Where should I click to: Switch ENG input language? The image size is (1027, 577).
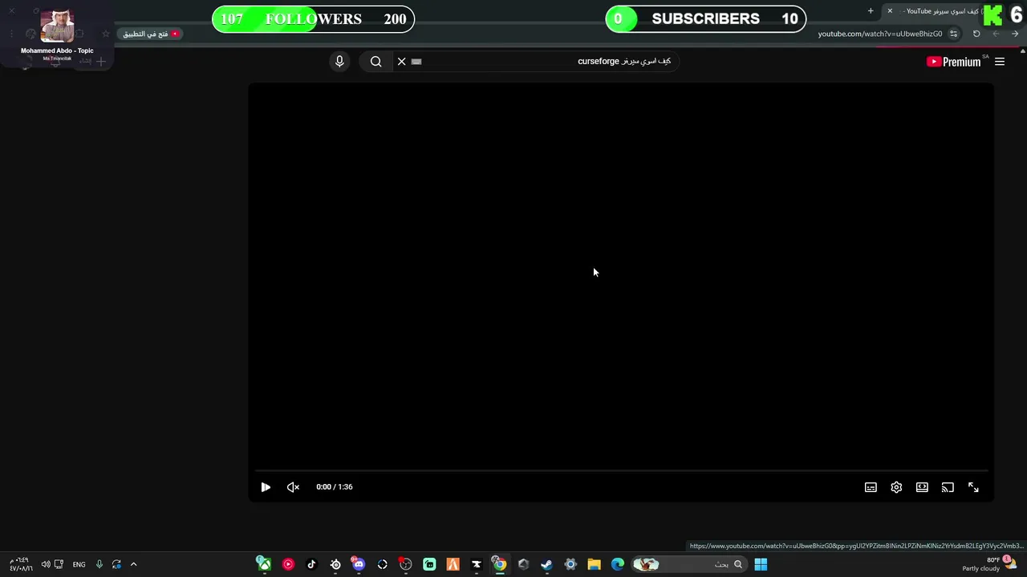click(79, 564)
